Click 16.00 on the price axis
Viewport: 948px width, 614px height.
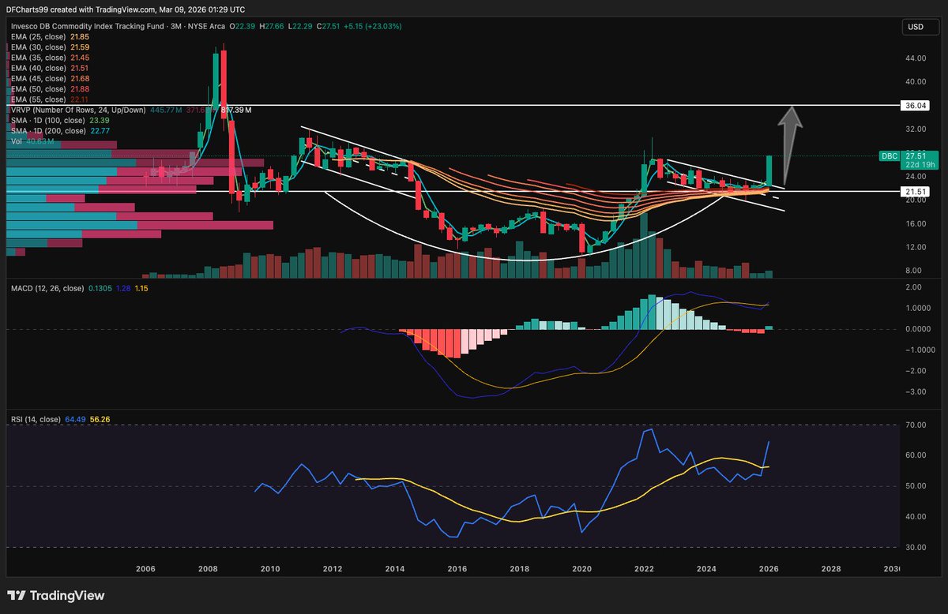916,223
